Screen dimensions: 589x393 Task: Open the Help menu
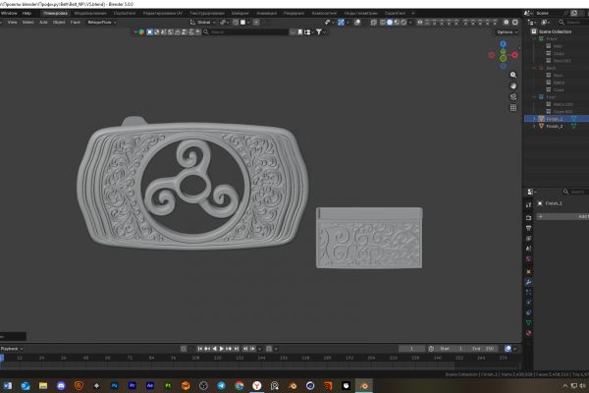click(27, 13)
